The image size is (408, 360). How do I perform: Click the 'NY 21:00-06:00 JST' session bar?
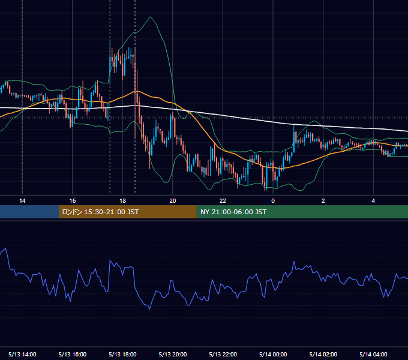pyautogui.click(x=302, y=212)
